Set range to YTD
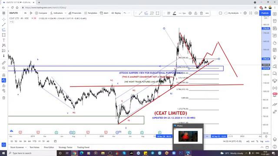The image size is (278, 156). click(x=35, y=141)
